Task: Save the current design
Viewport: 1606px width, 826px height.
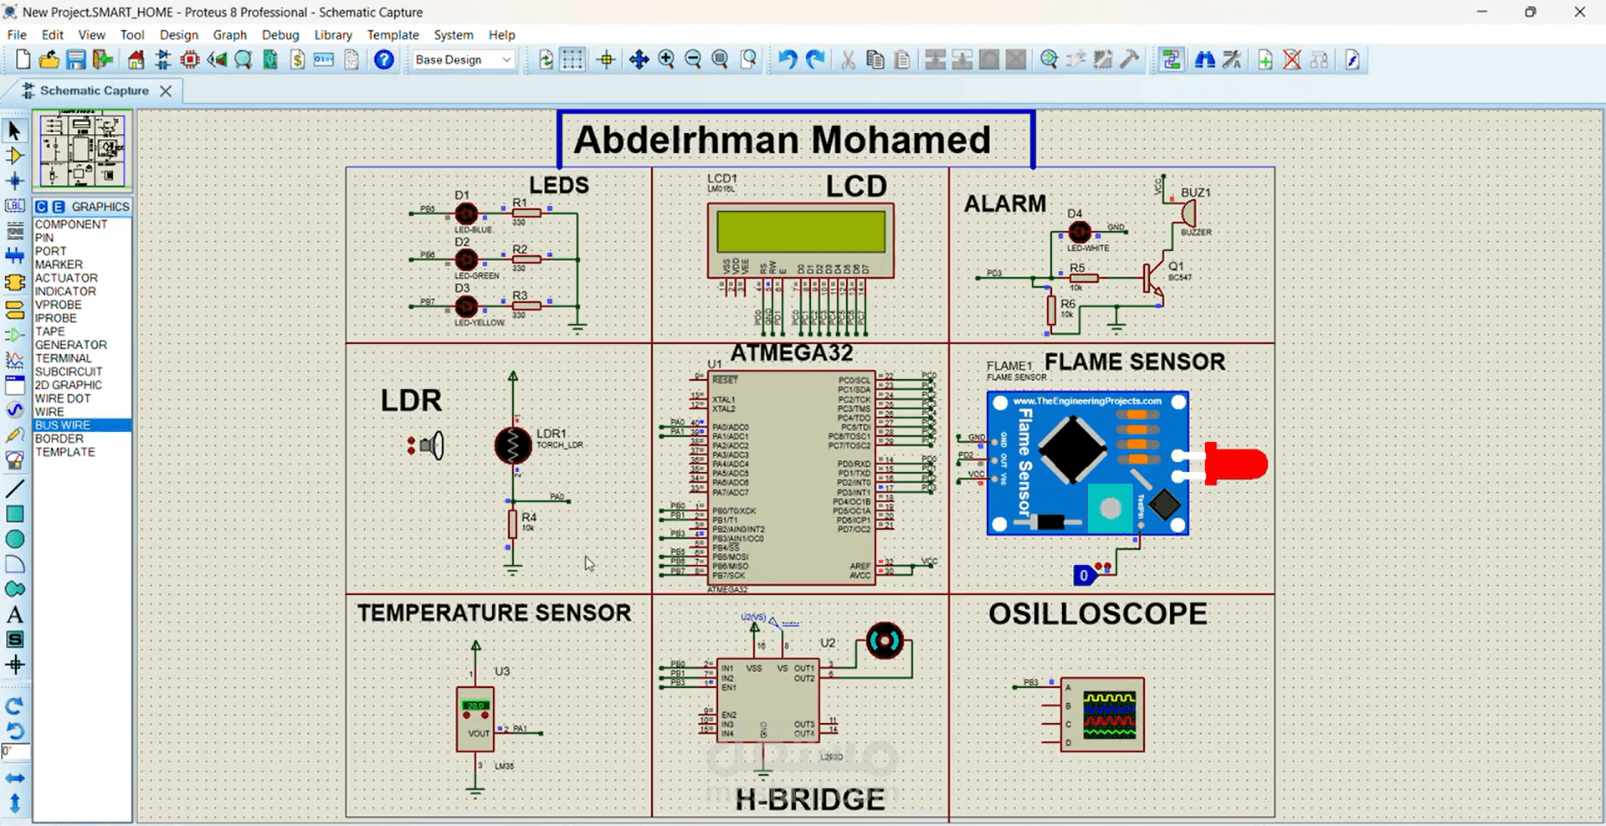Action: click(x=75, y=59)
